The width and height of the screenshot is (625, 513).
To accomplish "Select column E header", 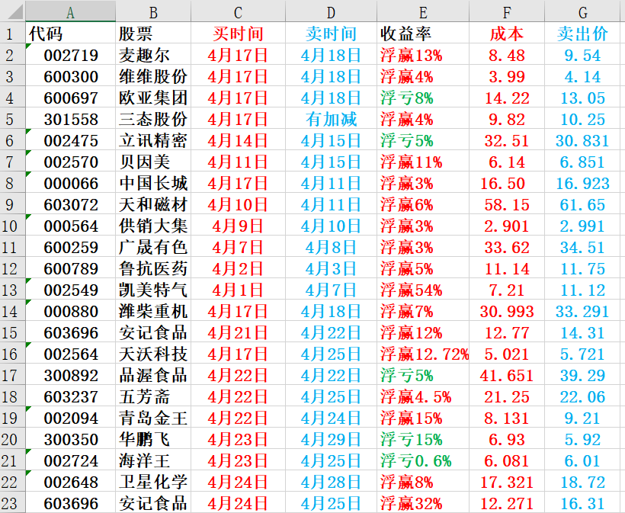I will click(x=423, y=11).
